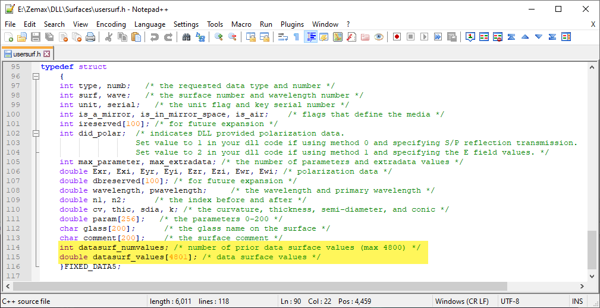Toggle monitoring eye icon
The image size is (600, 308).
click(x=379, y=37)
